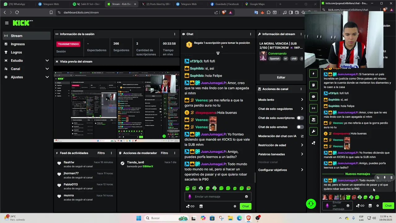Click the Spanish stream tag
This screenshot has height=223, width=396.
coord(274,59)
